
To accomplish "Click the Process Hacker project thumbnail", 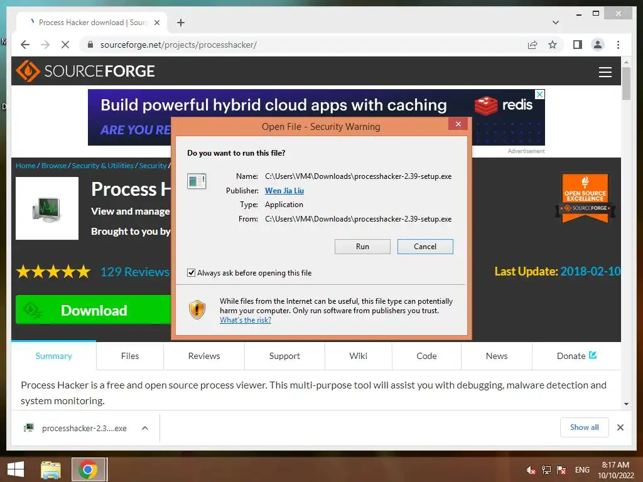I will 47,208.
